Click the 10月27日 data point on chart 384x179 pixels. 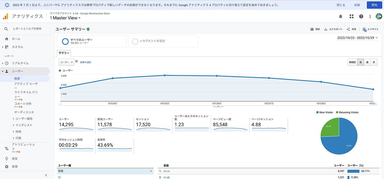point(269,78)
